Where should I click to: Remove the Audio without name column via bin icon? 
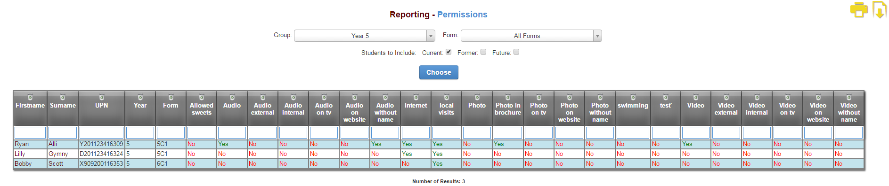[385, 97]
